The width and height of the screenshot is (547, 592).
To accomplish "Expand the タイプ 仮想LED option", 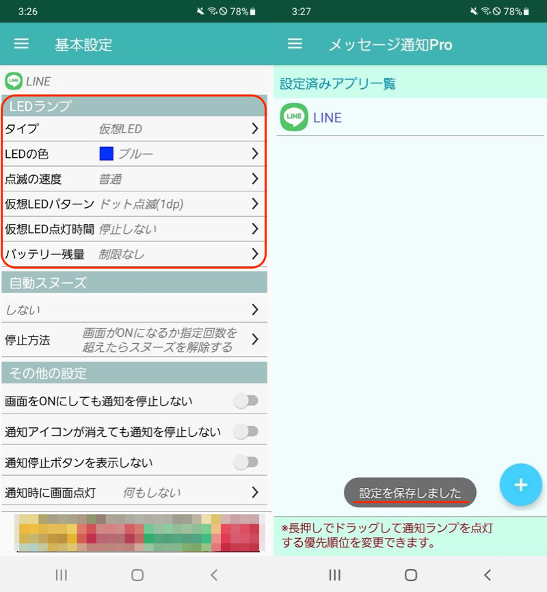I will pyautogui.click(x=254, y=129).
